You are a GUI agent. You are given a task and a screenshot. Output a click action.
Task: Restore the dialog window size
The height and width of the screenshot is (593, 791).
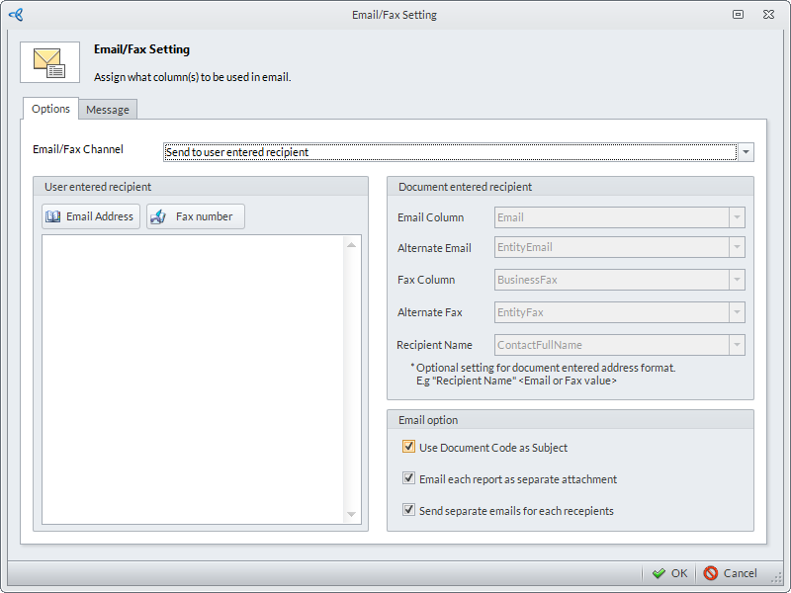[x=739, y=15]
